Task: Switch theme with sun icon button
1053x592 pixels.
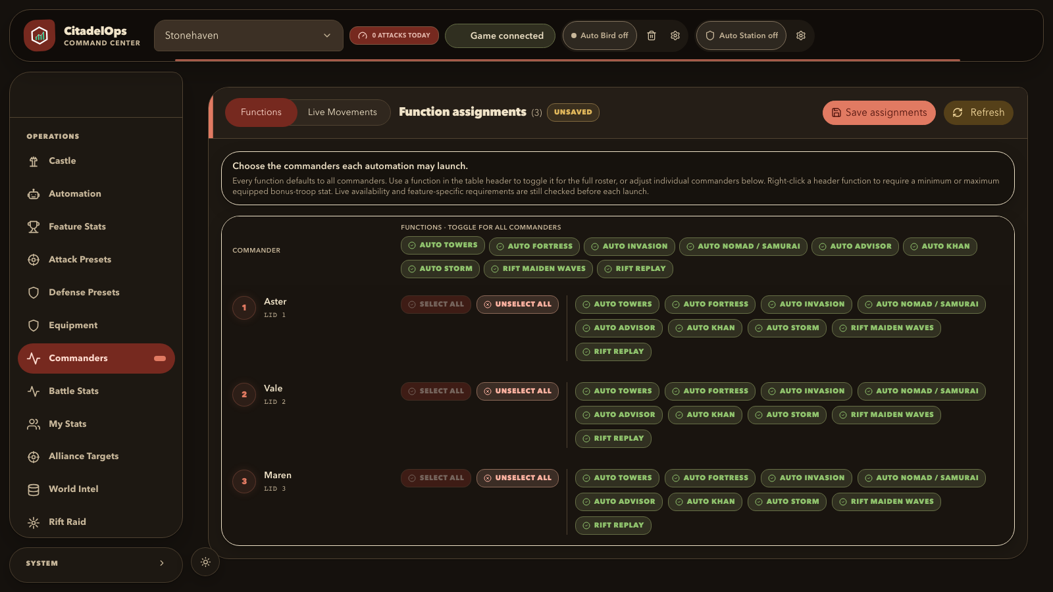Action: coord(205,562)
